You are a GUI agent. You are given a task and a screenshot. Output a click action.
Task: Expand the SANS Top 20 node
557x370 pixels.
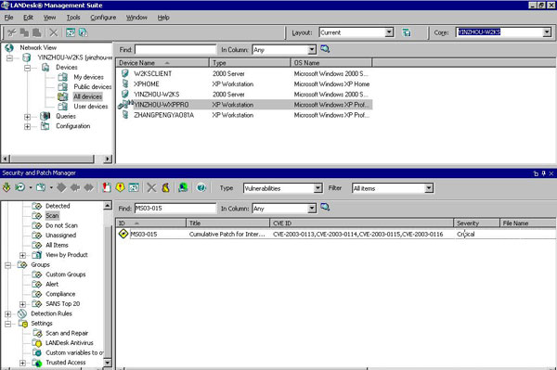click(x=22, y=304)
